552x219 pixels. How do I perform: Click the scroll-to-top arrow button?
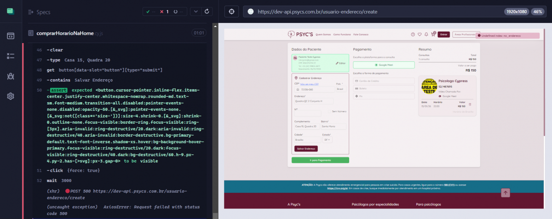[506, 193]
